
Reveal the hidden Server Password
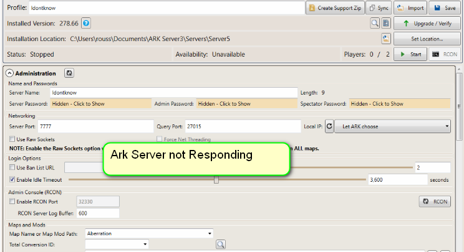coord(100,103)
